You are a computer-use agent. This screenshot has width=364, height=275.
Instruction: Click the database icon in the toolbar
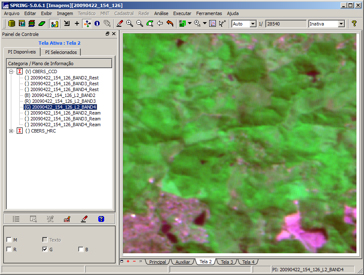12,24
